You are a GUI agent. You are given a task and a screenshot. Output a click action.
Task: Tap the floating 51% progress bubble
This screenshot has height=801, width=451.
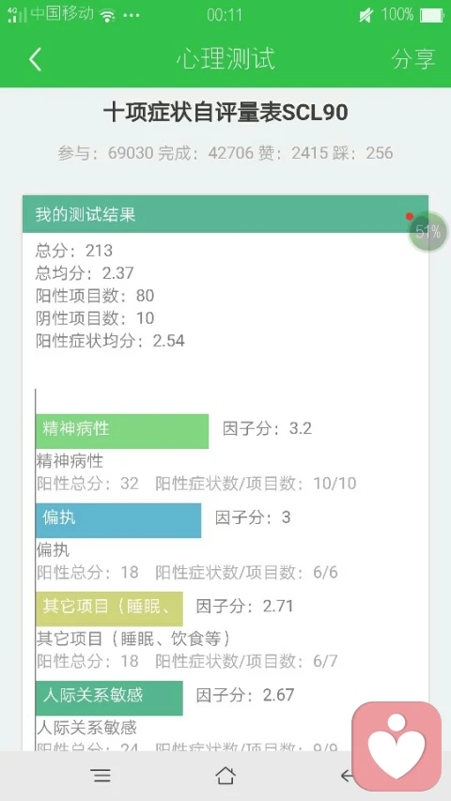pyautogui.click(x=428, y=232)
